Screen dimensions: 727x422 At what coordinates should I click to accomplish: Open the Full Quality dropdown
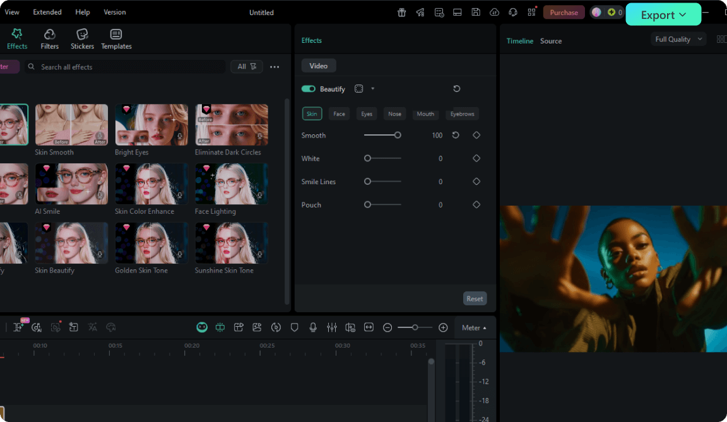pyautogui.click(x=678, y=39)
